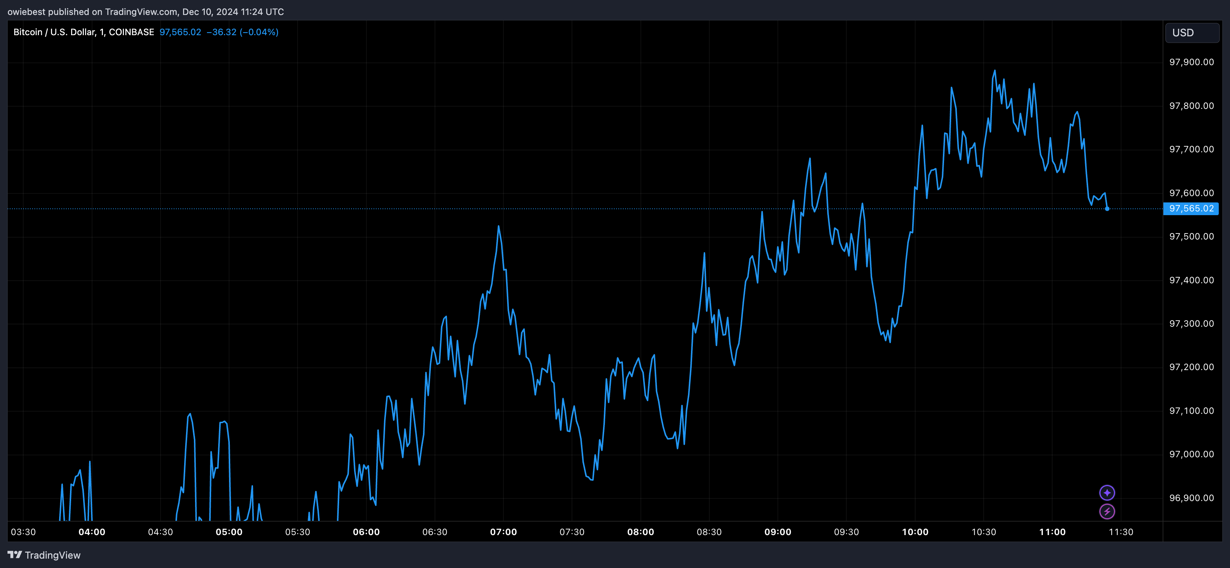Click the 11:30 time axis label
Screen dimensions: 1230x568
tap(1121, 532)
